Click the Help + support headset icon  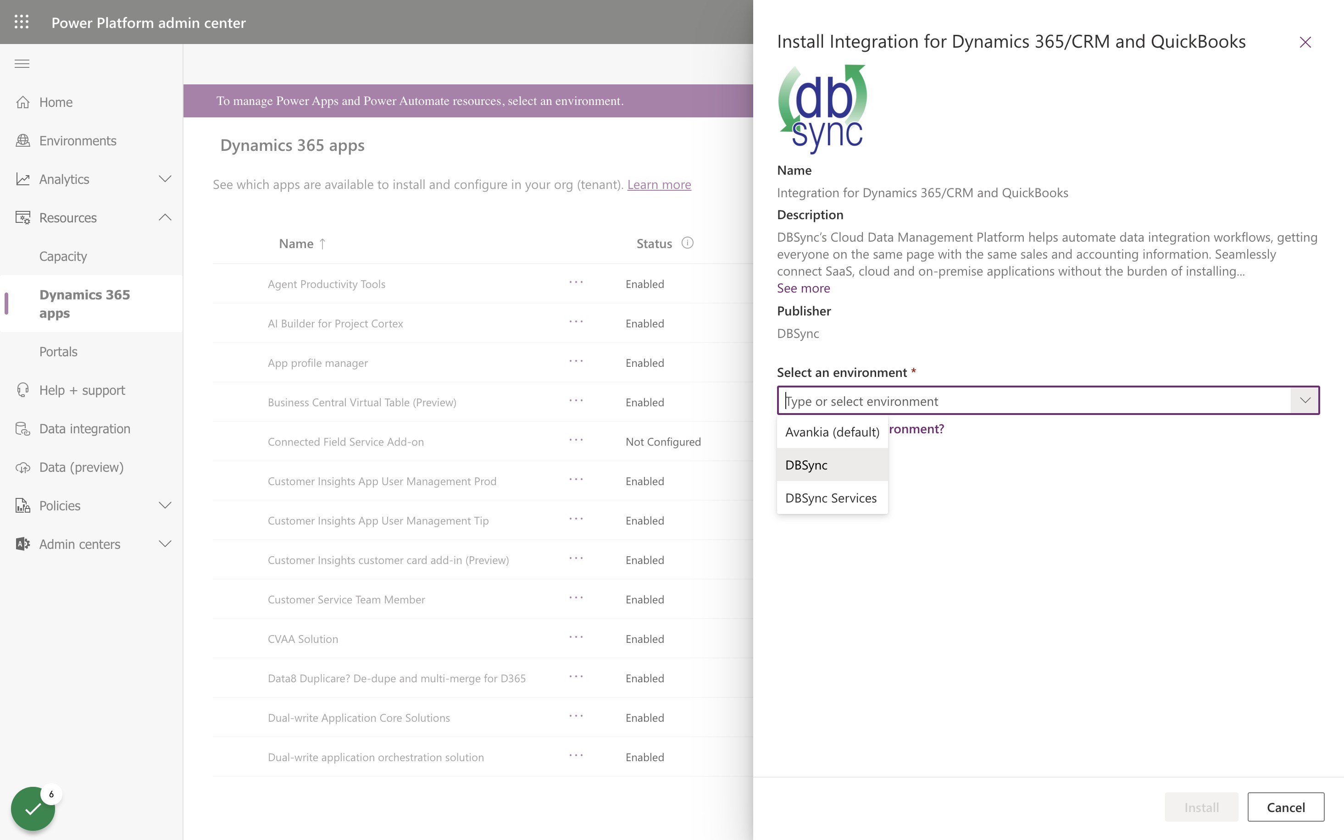point(23,390)
